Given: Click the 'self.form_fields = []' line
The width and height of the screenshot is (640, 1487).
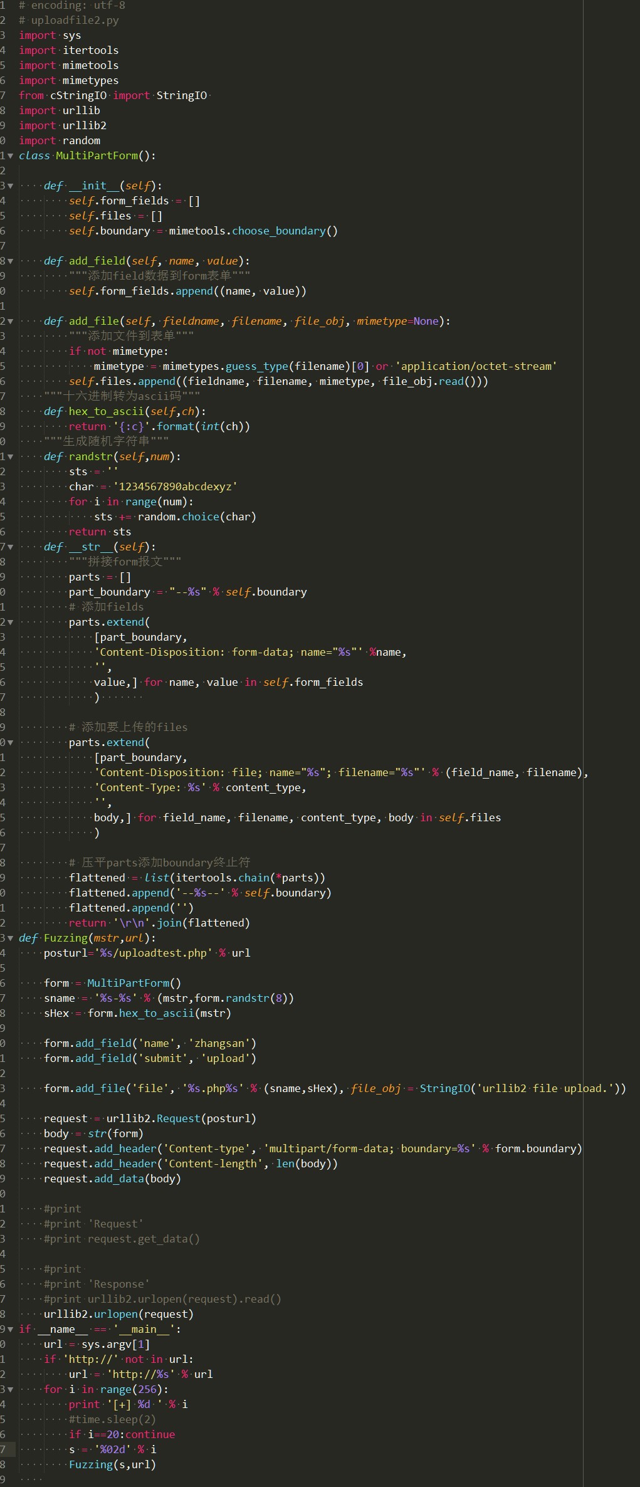Looking at the screenshot, I should [135, 201].
